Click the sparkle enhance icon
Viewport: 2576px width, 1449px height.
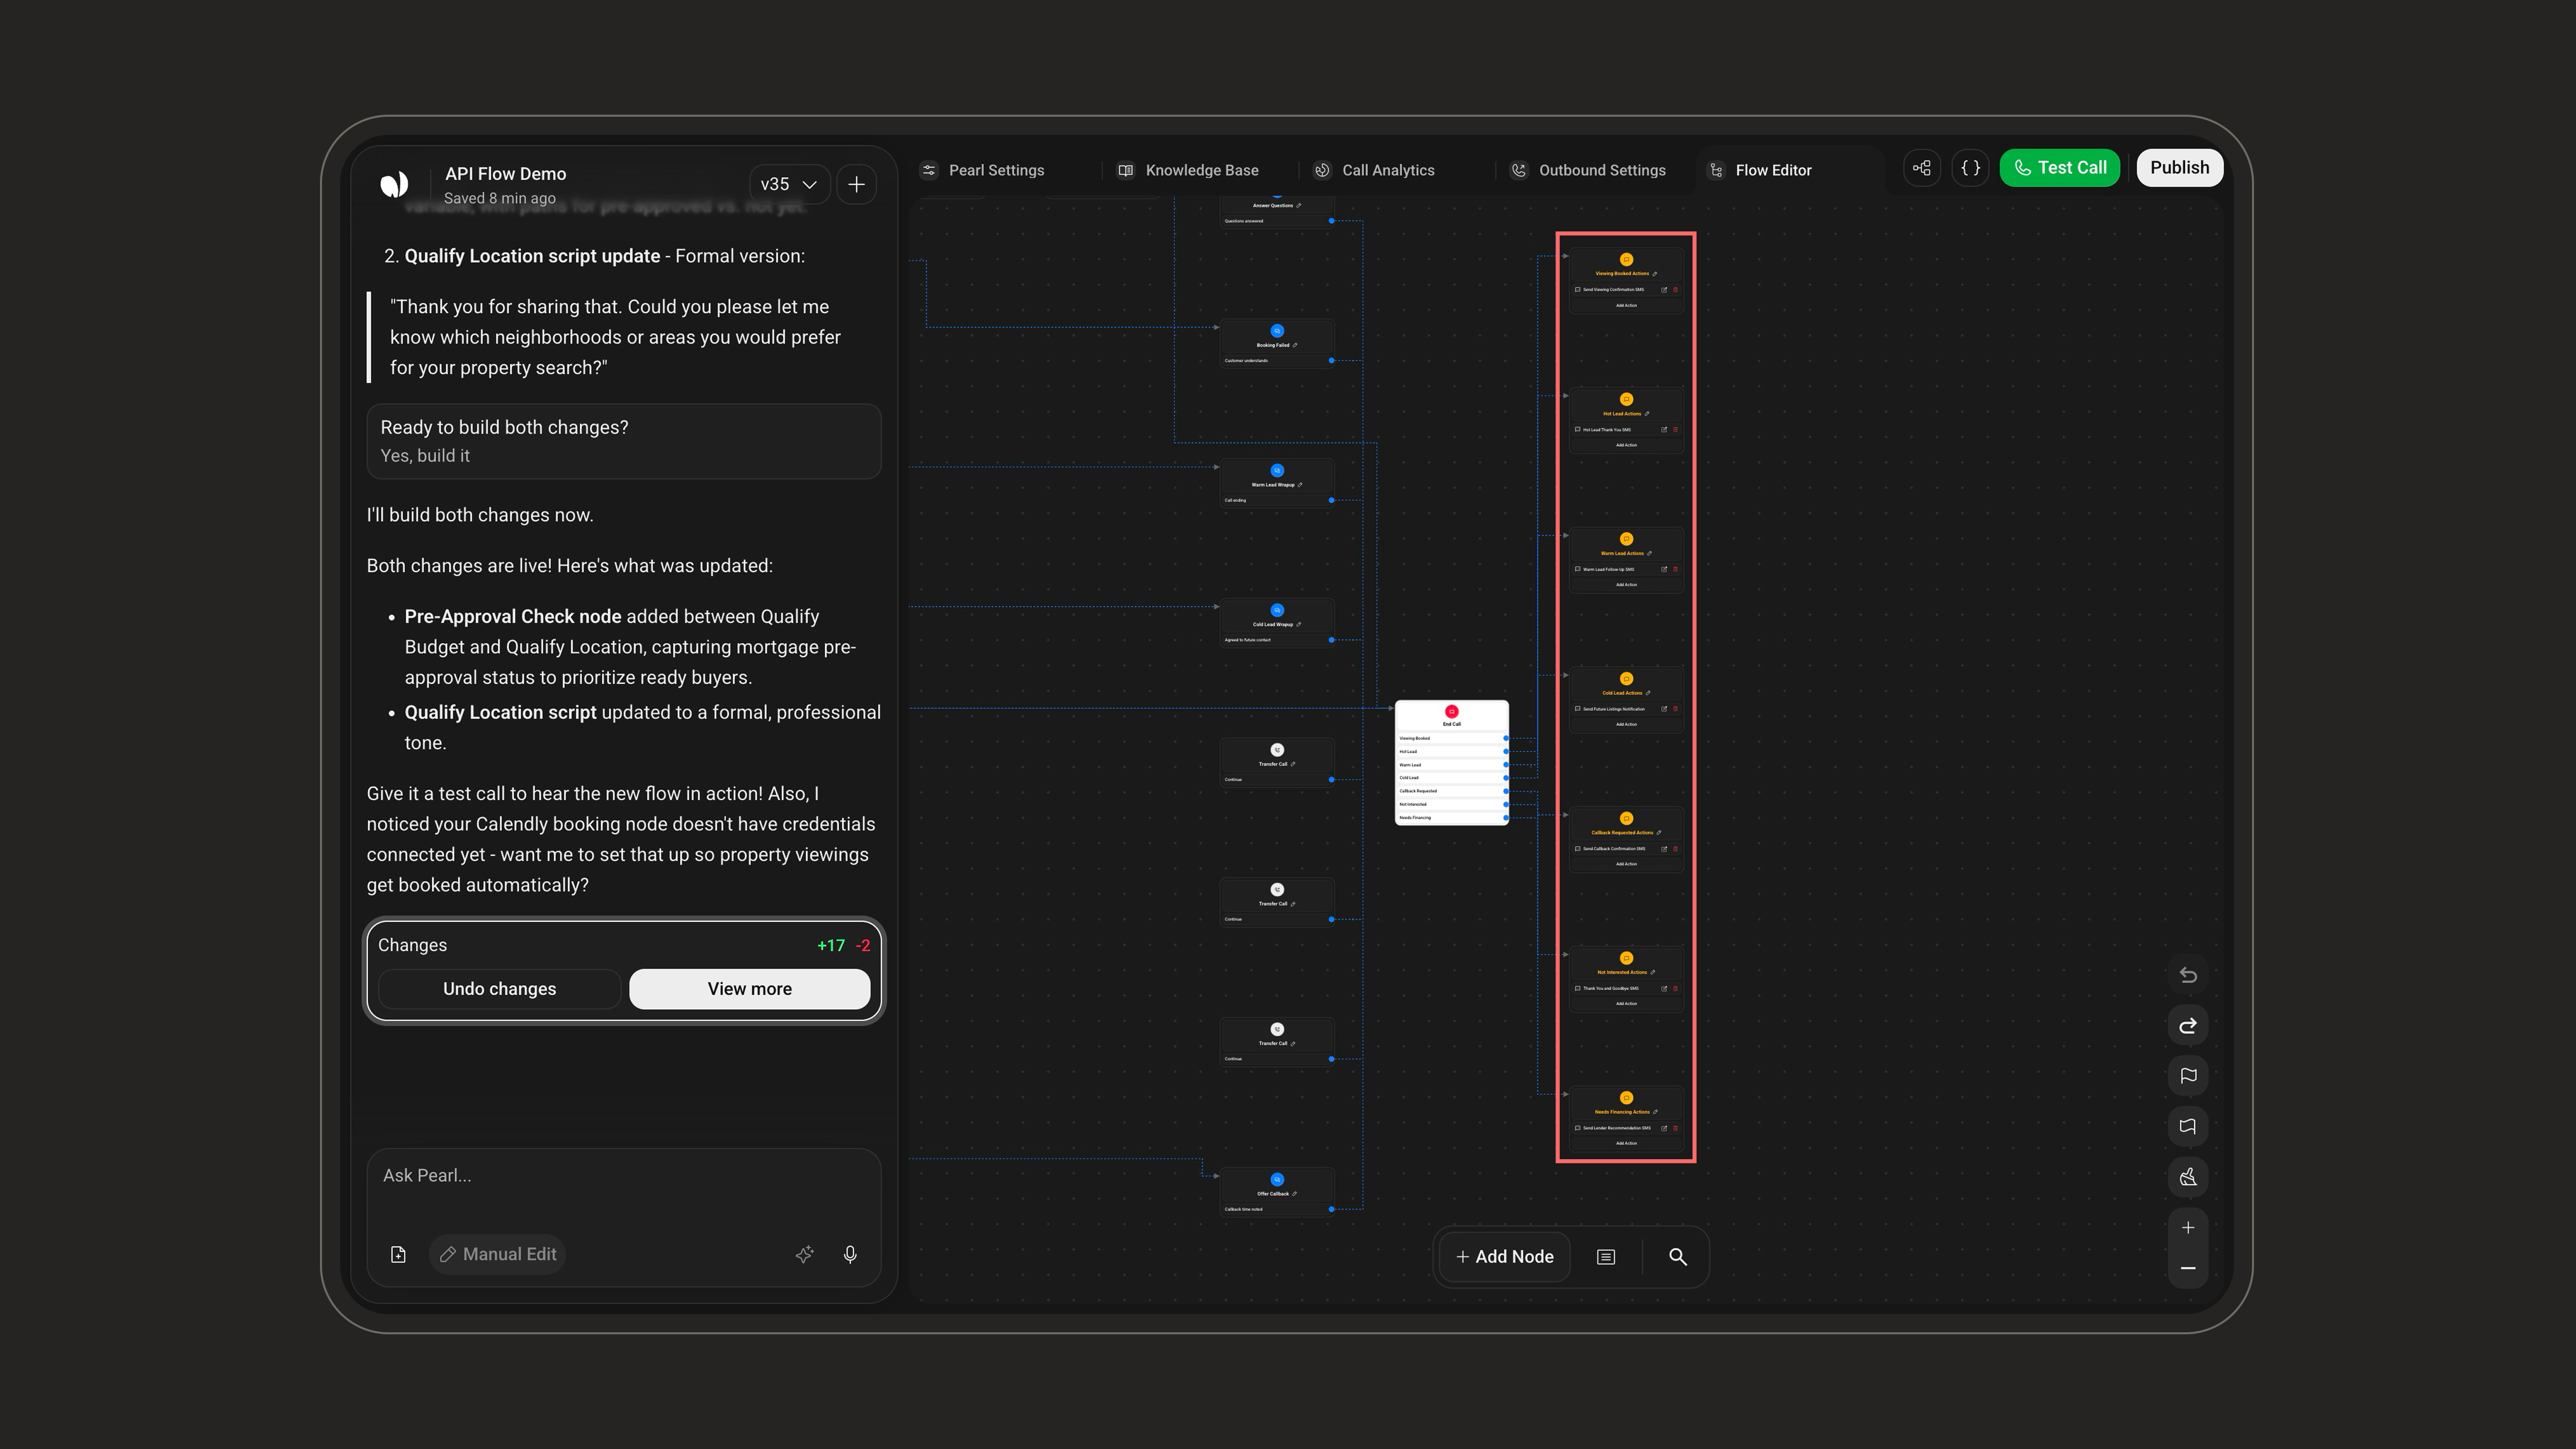point(804,1254)
